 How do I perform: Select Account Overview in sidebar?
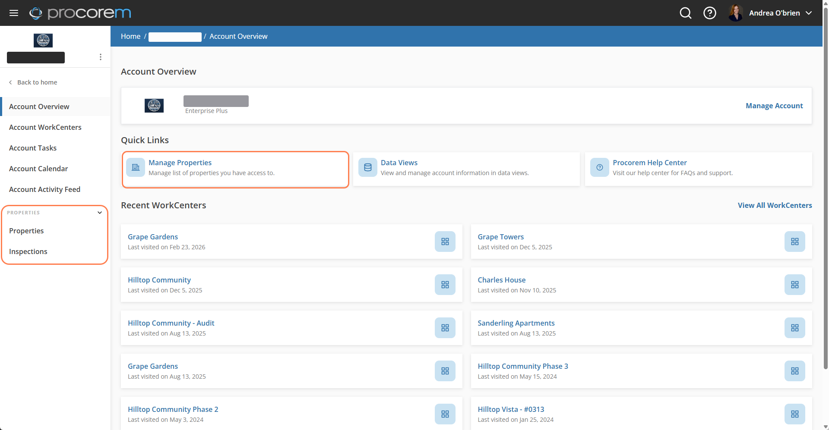coord(55,107)
